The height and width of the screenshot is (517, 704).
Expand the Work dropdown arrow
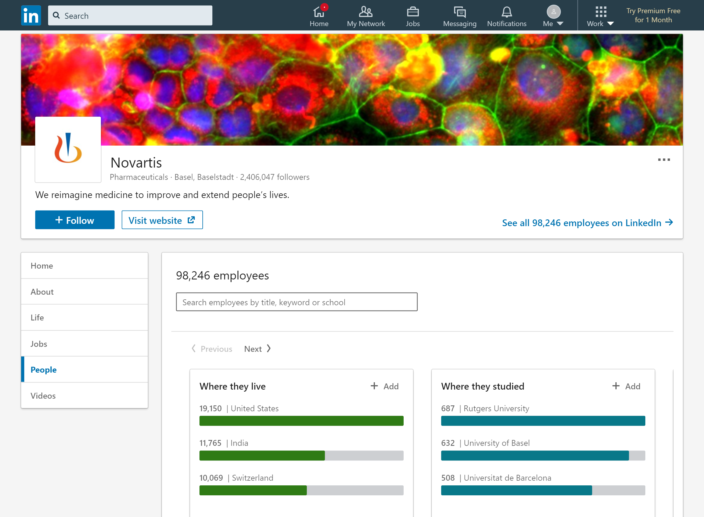610,24
